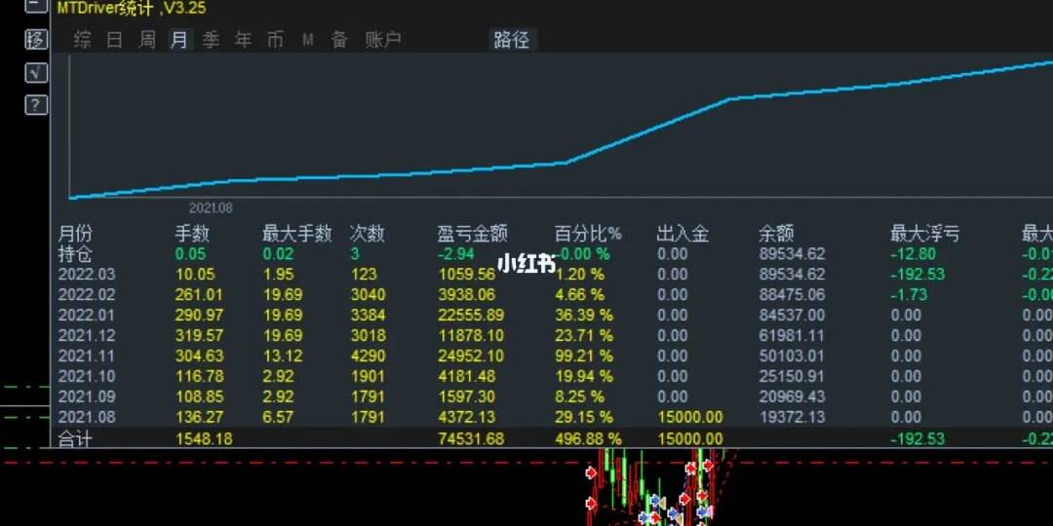Image resolution: width=1053 pixels, height=526 pixels.
Task: Click 15000.00 deposit in 2021.08 row
Action: [689, 417]
